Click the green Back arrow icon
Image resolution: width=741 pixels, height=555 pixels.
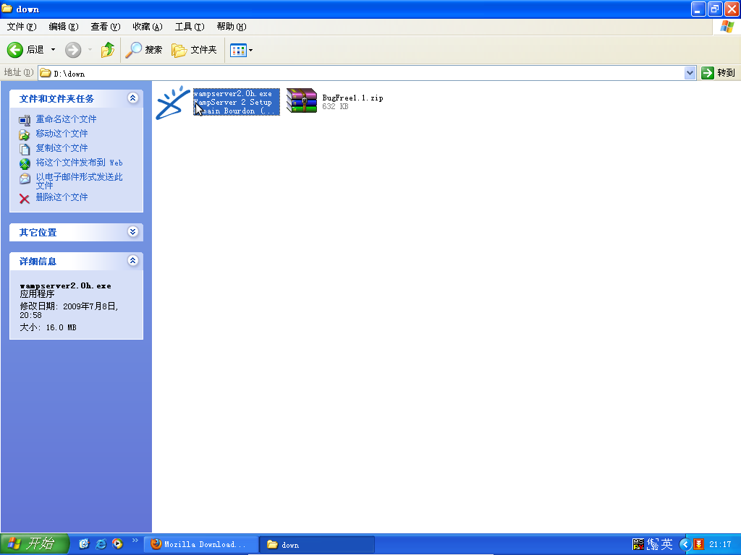(x=15, y=50)
